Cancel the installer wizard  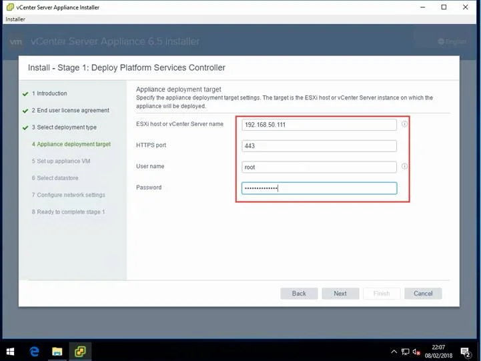click(x=423, y=294)
